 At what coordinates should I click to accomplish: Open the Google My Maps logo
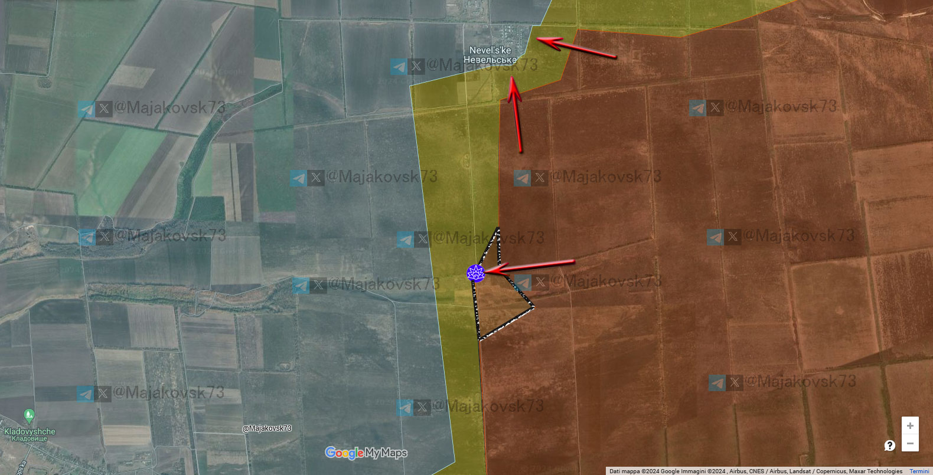366,453
